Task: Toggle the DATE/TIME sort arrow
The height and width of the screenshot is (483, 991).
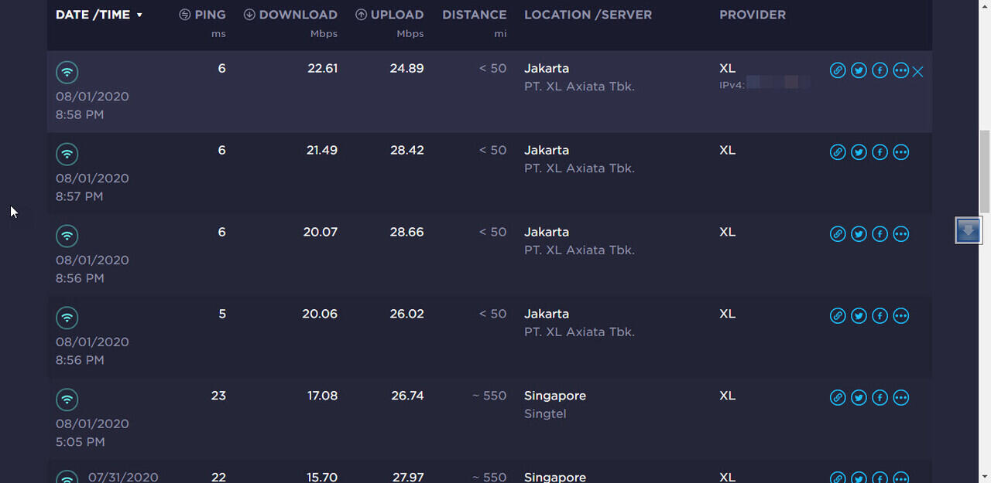Action: tap(139, 15)
